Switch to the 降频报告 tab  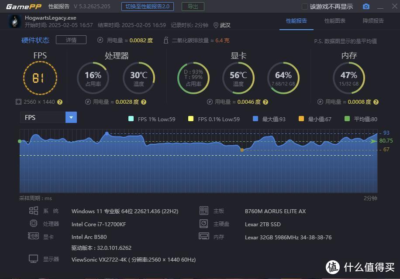(373, 21)
